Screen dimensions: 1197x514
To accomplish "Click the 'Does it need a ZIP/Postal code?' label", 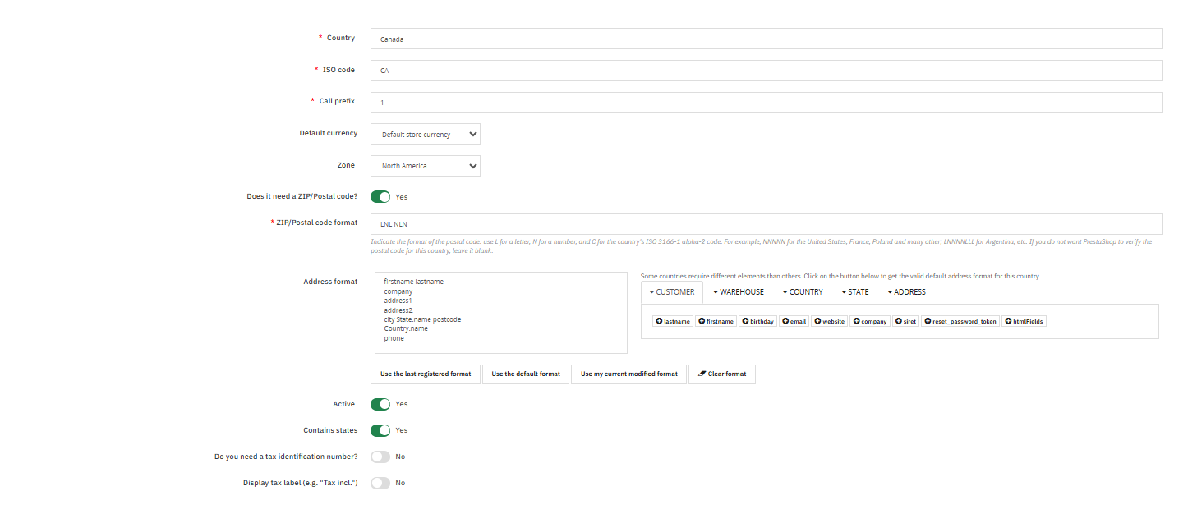I will (302, 196).
